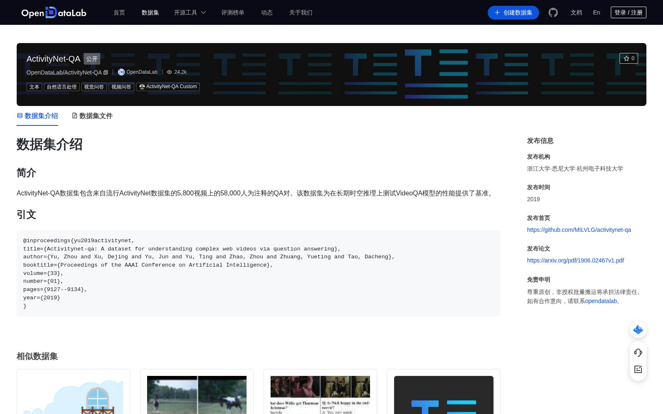Viewport: 663px width, 414px height.
Task: Open the dark T-logo similar dataset thumbnail
Action: point(444,395)
